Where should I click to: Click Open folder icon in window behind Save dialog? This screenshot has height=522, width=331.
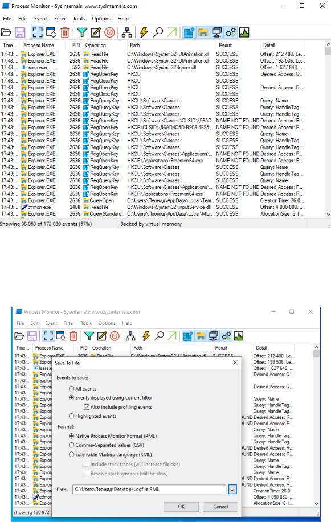click(x=19, y=336)
